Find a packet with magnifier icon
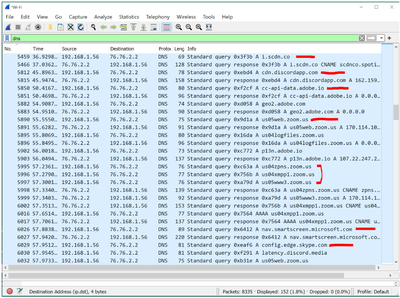The image size is (400, 298). [x=93, y=27]
